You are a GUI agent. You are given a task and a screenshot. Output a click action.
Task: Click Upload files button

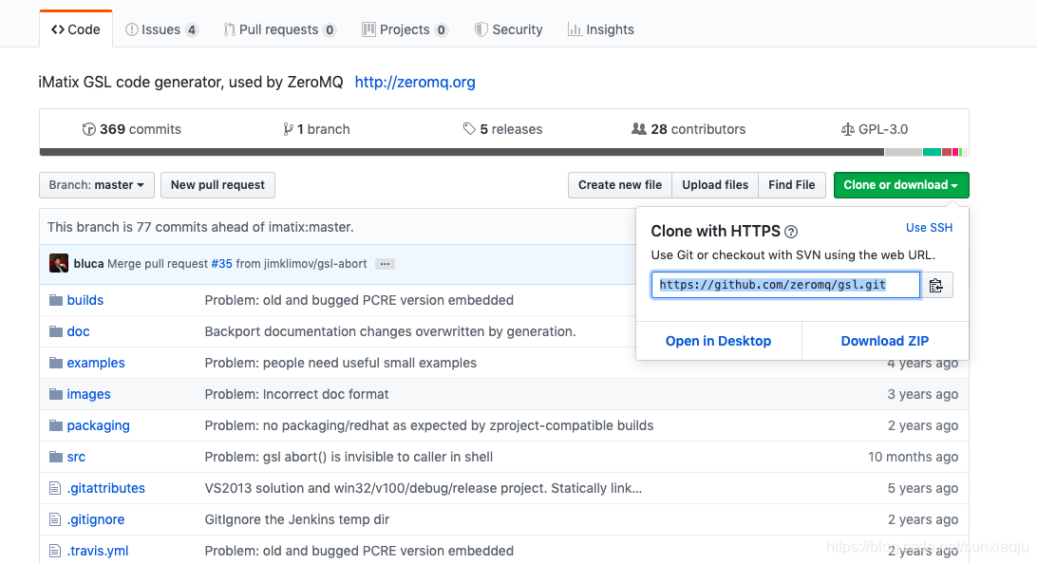tap(715, 185)
